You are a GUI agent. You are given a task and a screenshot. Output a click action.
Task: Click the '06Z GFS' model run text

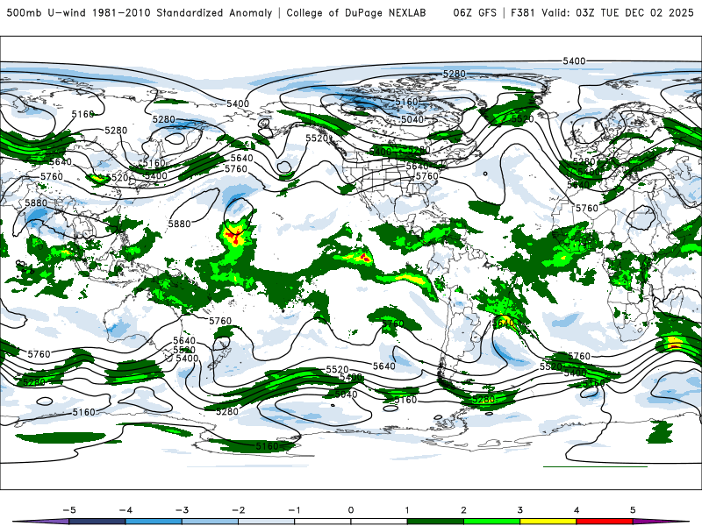coord(475,13)
